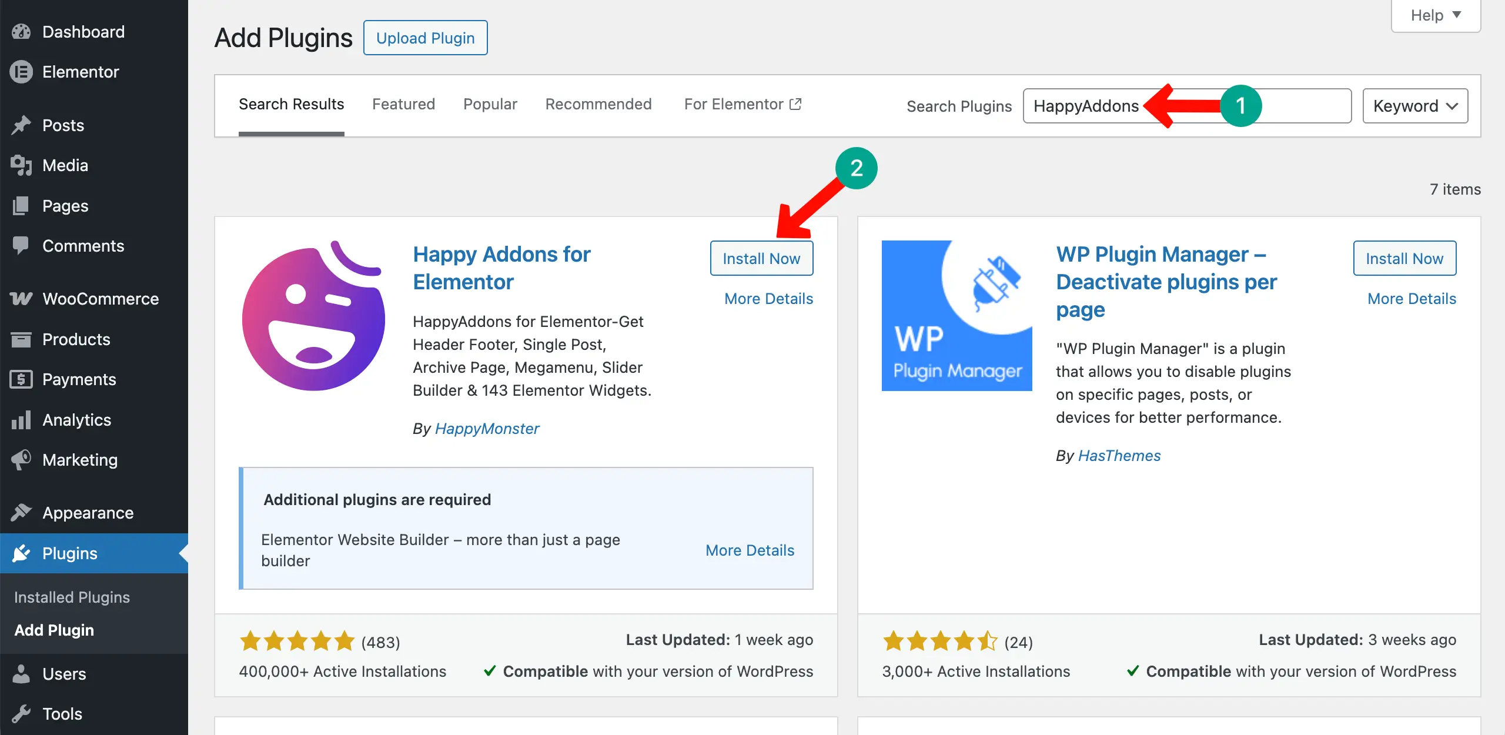This screenshot has height=735, width=1505.
Task: Click '3,000+ Active Installations' text
Action: (976, 671)
